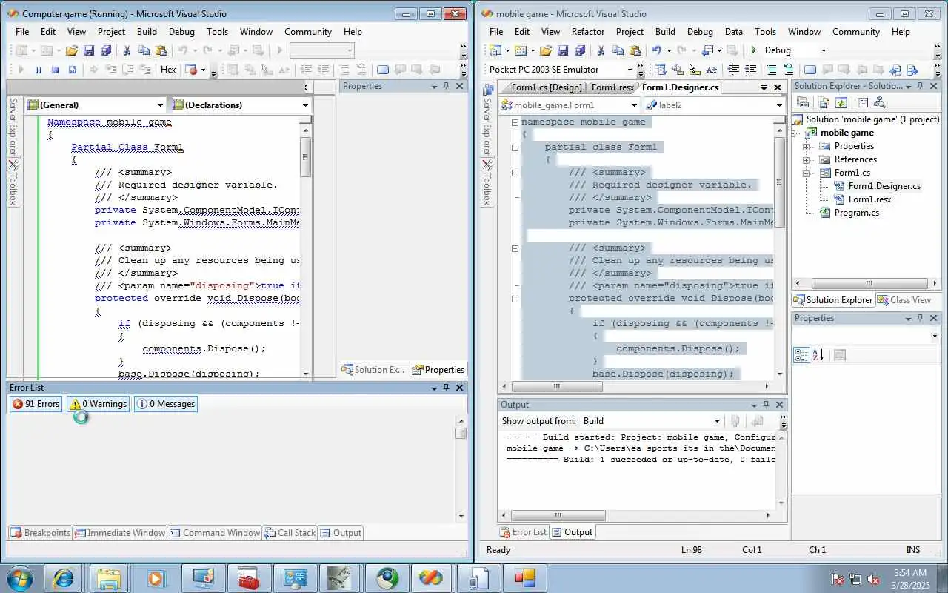Select Program.cs in Solution Explorer
The height and width of the screenshot is (593, 948).
point(856,213)
